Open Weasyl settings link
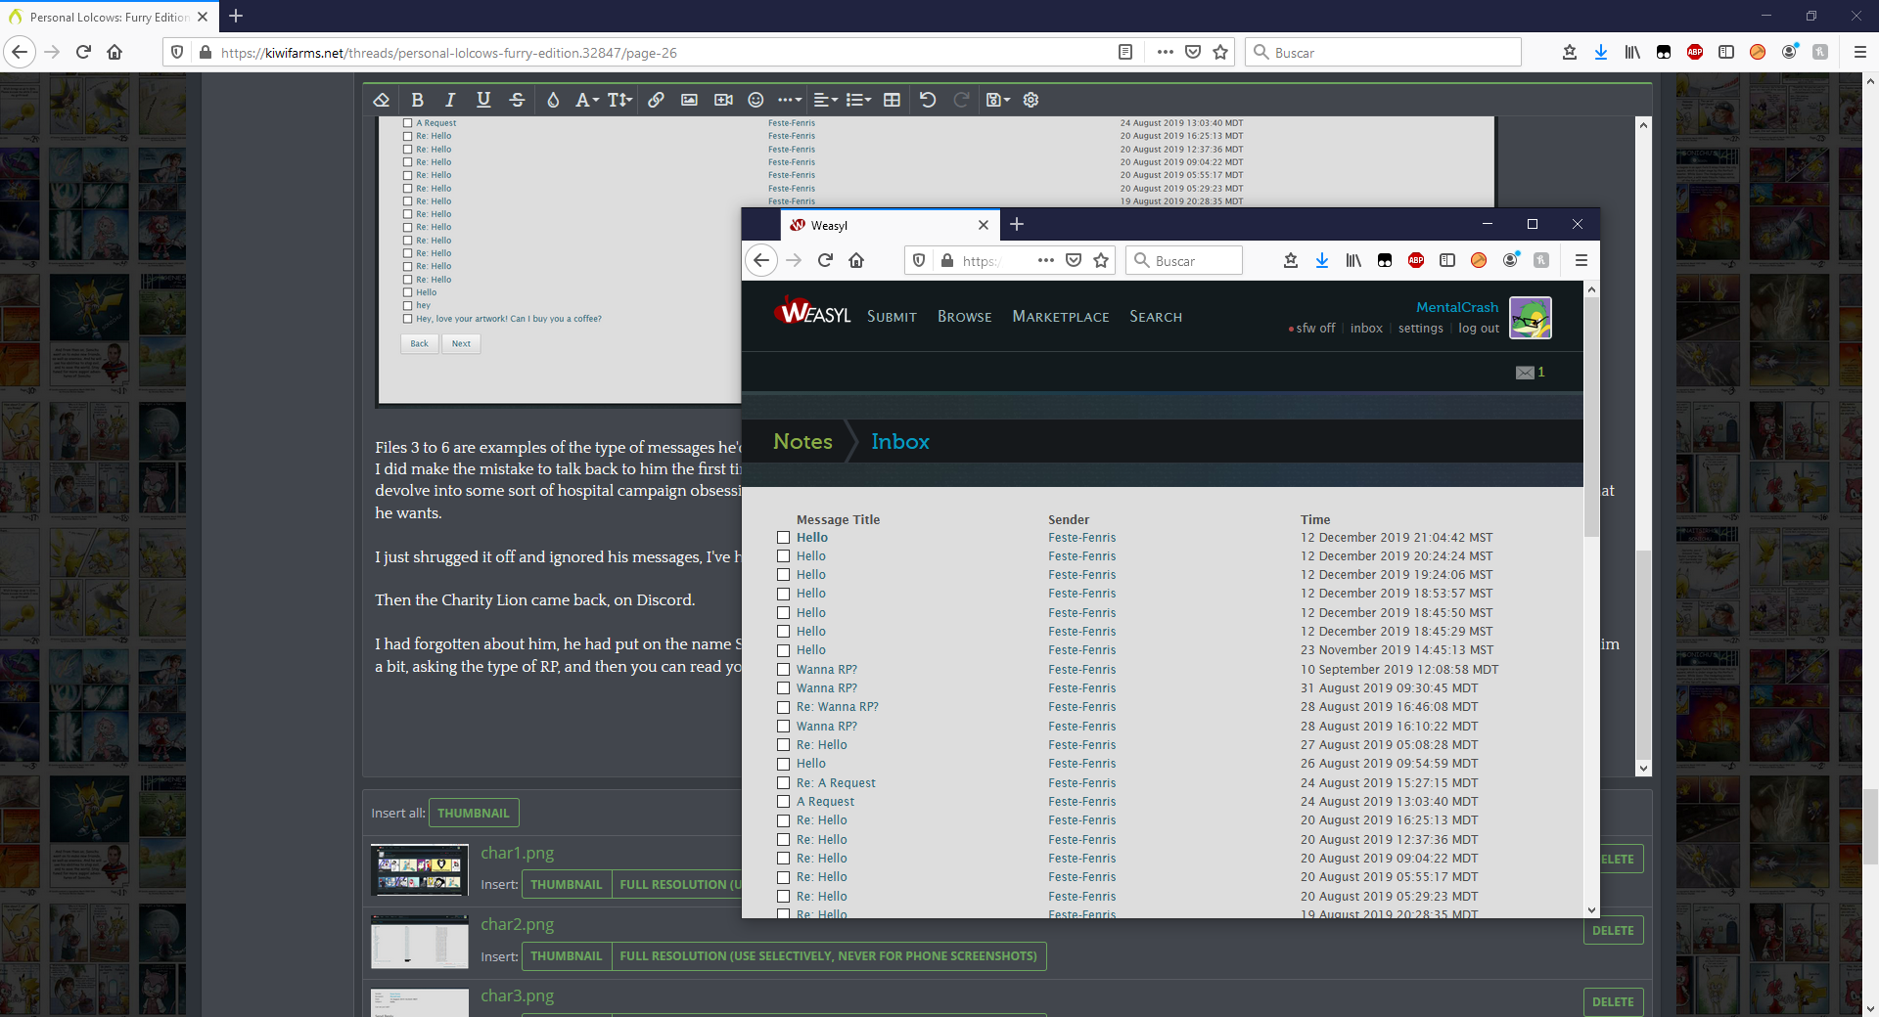The height and width of the screenshot is (1017, 1879). [x=1420, y=329]
